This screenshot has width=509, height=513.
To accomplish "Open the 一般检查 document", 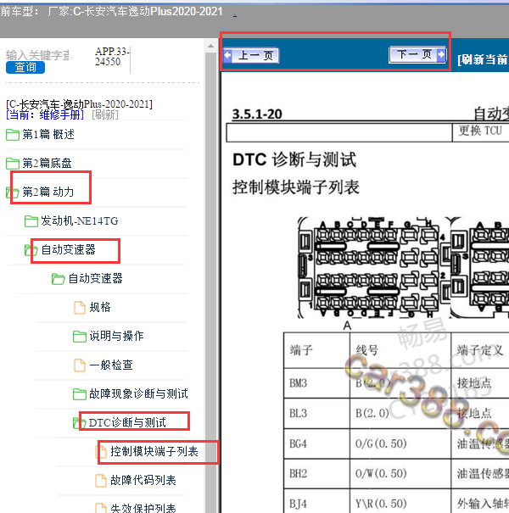I will (x=111, y=365).
